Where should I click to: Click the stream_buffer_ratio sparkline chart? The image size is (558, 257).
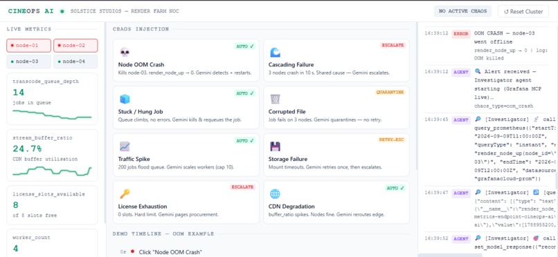click(x=52, y=171)
